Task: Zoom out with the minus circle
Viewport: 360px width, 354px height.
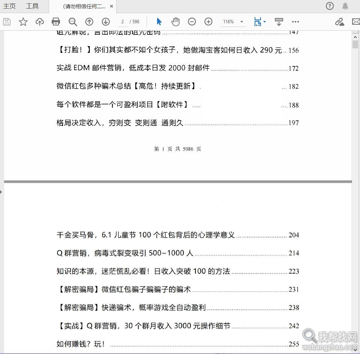Action: (192, 22)
